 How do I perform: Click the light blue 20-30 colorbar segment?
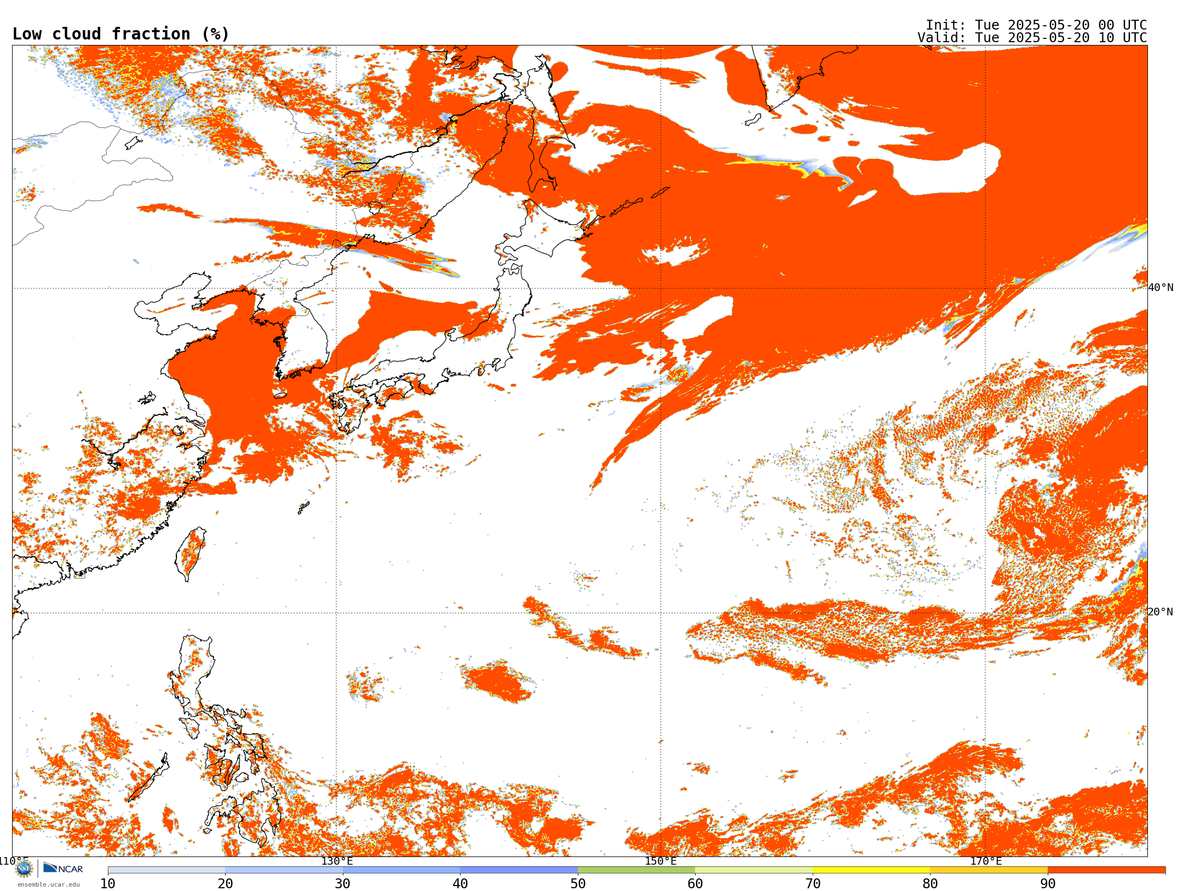[x=284, y=870]
